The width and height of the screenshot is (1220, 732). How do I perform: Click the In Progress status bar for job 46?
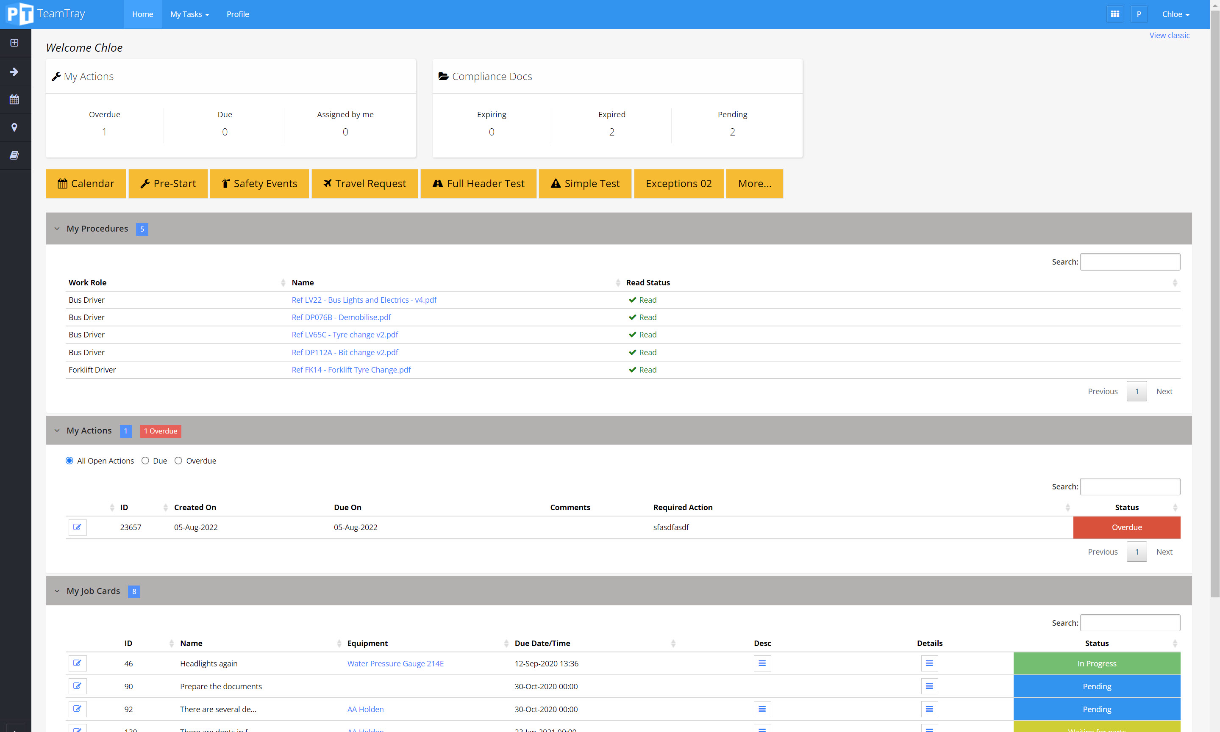1097,663
